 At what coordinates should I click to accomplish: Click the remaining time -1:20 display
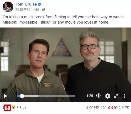click(x=89, y=96)
